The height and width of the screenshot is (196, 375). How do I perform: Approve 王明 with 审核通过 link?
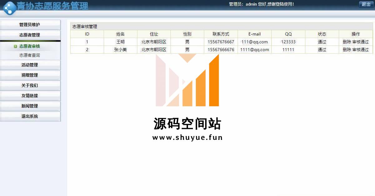pos(361,42)
